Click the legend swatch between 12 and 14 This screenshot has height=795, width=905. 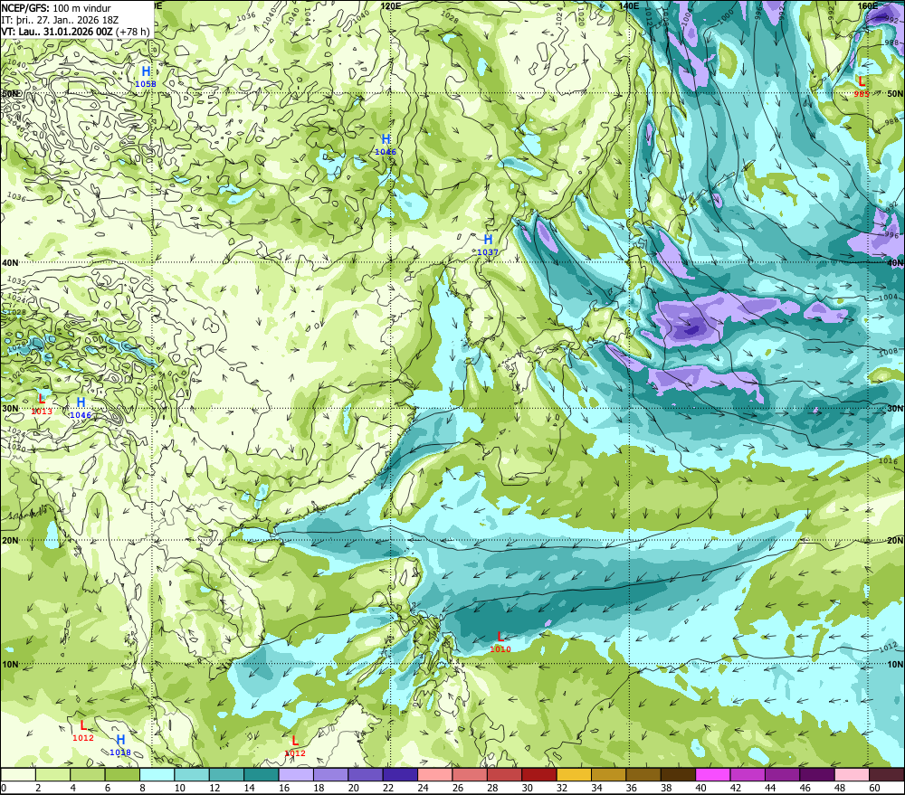click(226, 774)
